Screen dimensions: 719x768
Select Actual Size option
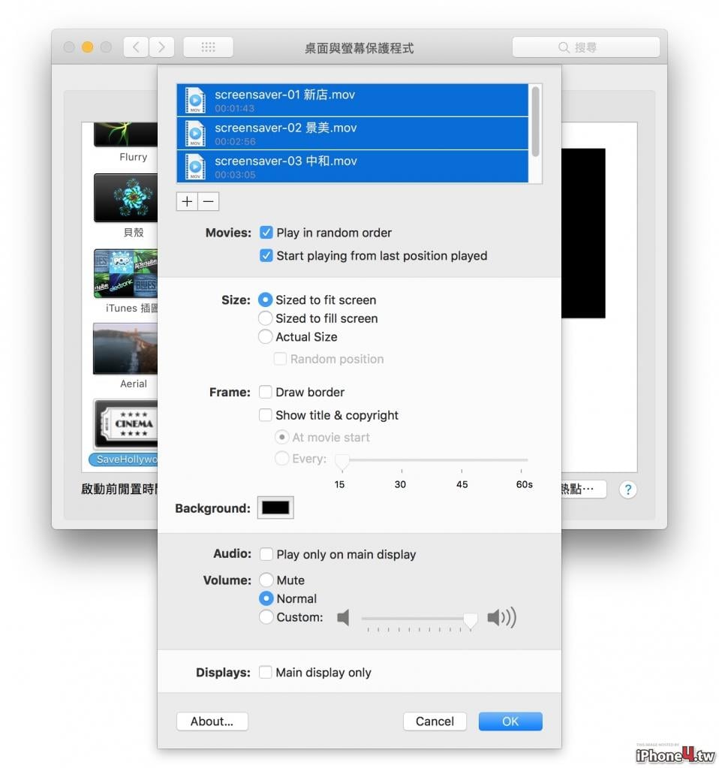(266, 336)
